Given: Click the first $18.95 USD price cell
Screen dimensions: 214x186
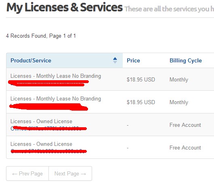Looking at the screenshot, I should [141, 79].
